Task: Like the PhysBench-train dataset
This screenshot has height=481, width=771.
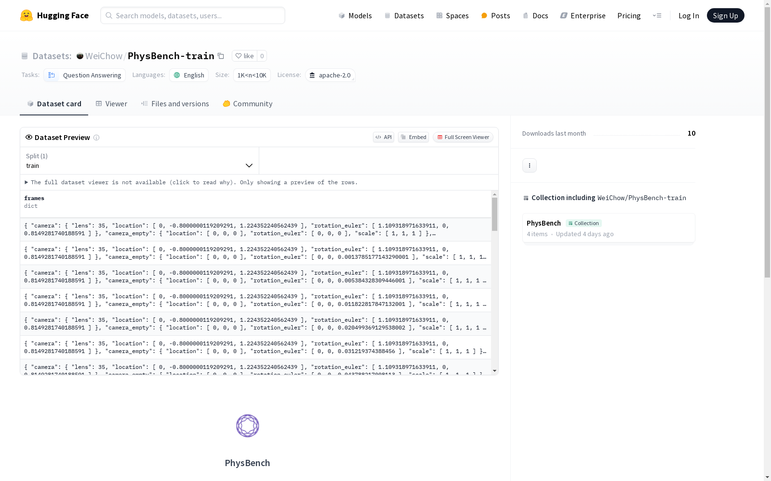Action: (244, 56)
